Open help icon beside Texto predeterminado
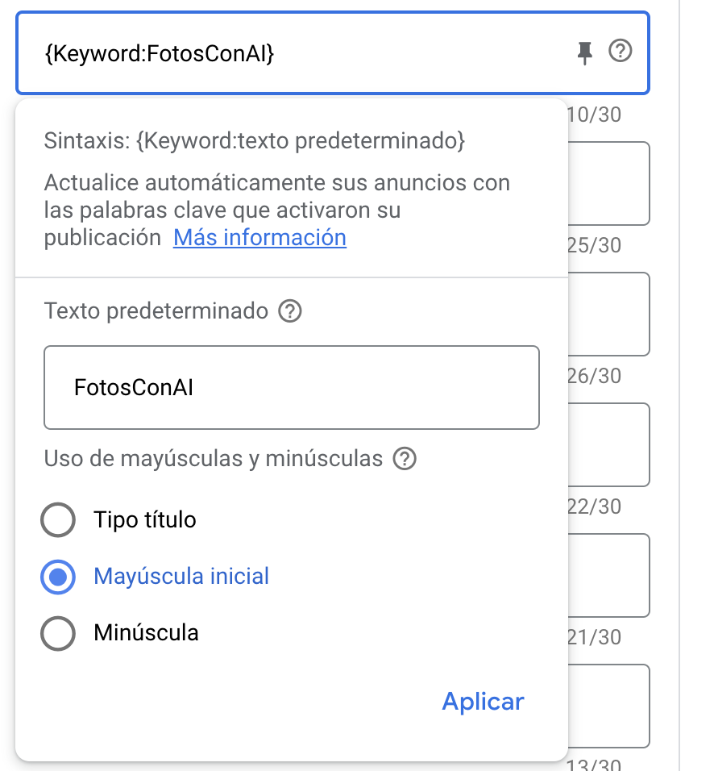The height and width of the screenshot is (771, 714). pyautogui.click(x=290, y=311)
